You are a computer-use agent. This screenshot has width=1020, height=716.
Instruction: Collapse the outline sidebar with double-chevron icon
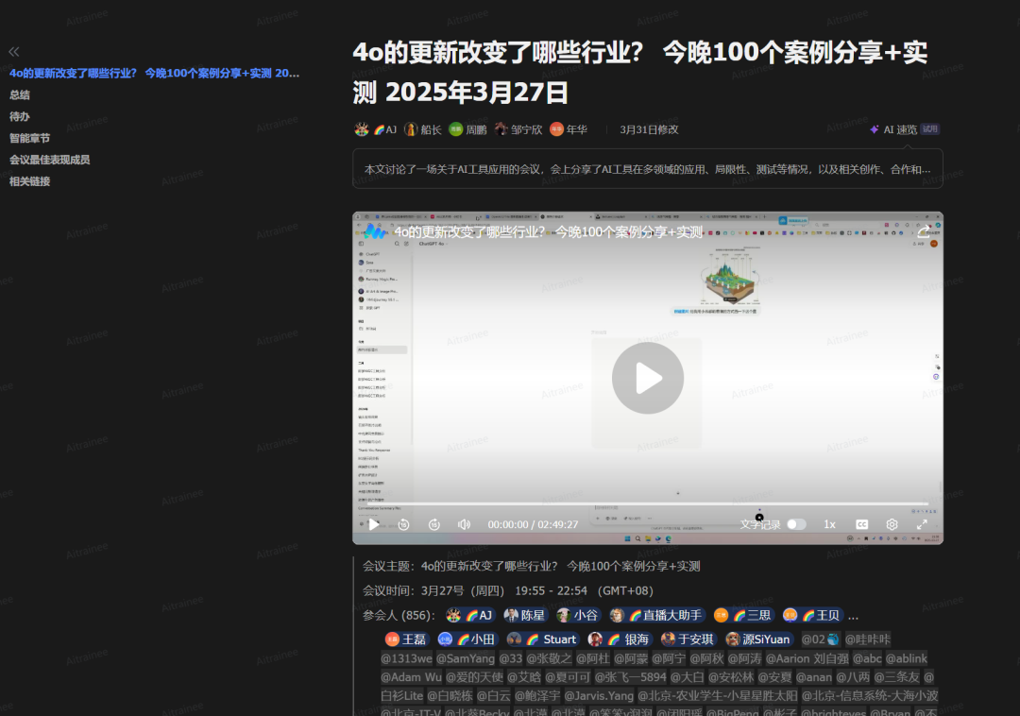(x=13, y=51)
